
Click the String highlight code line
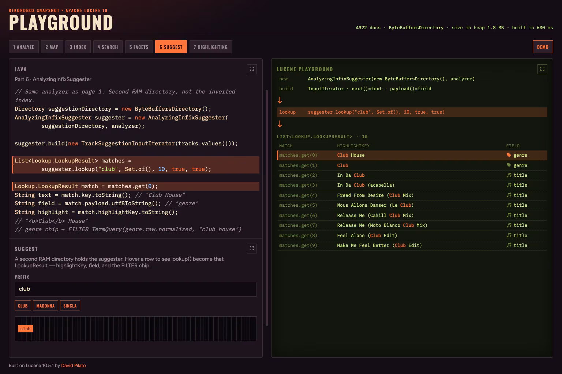tap(96, 212)
